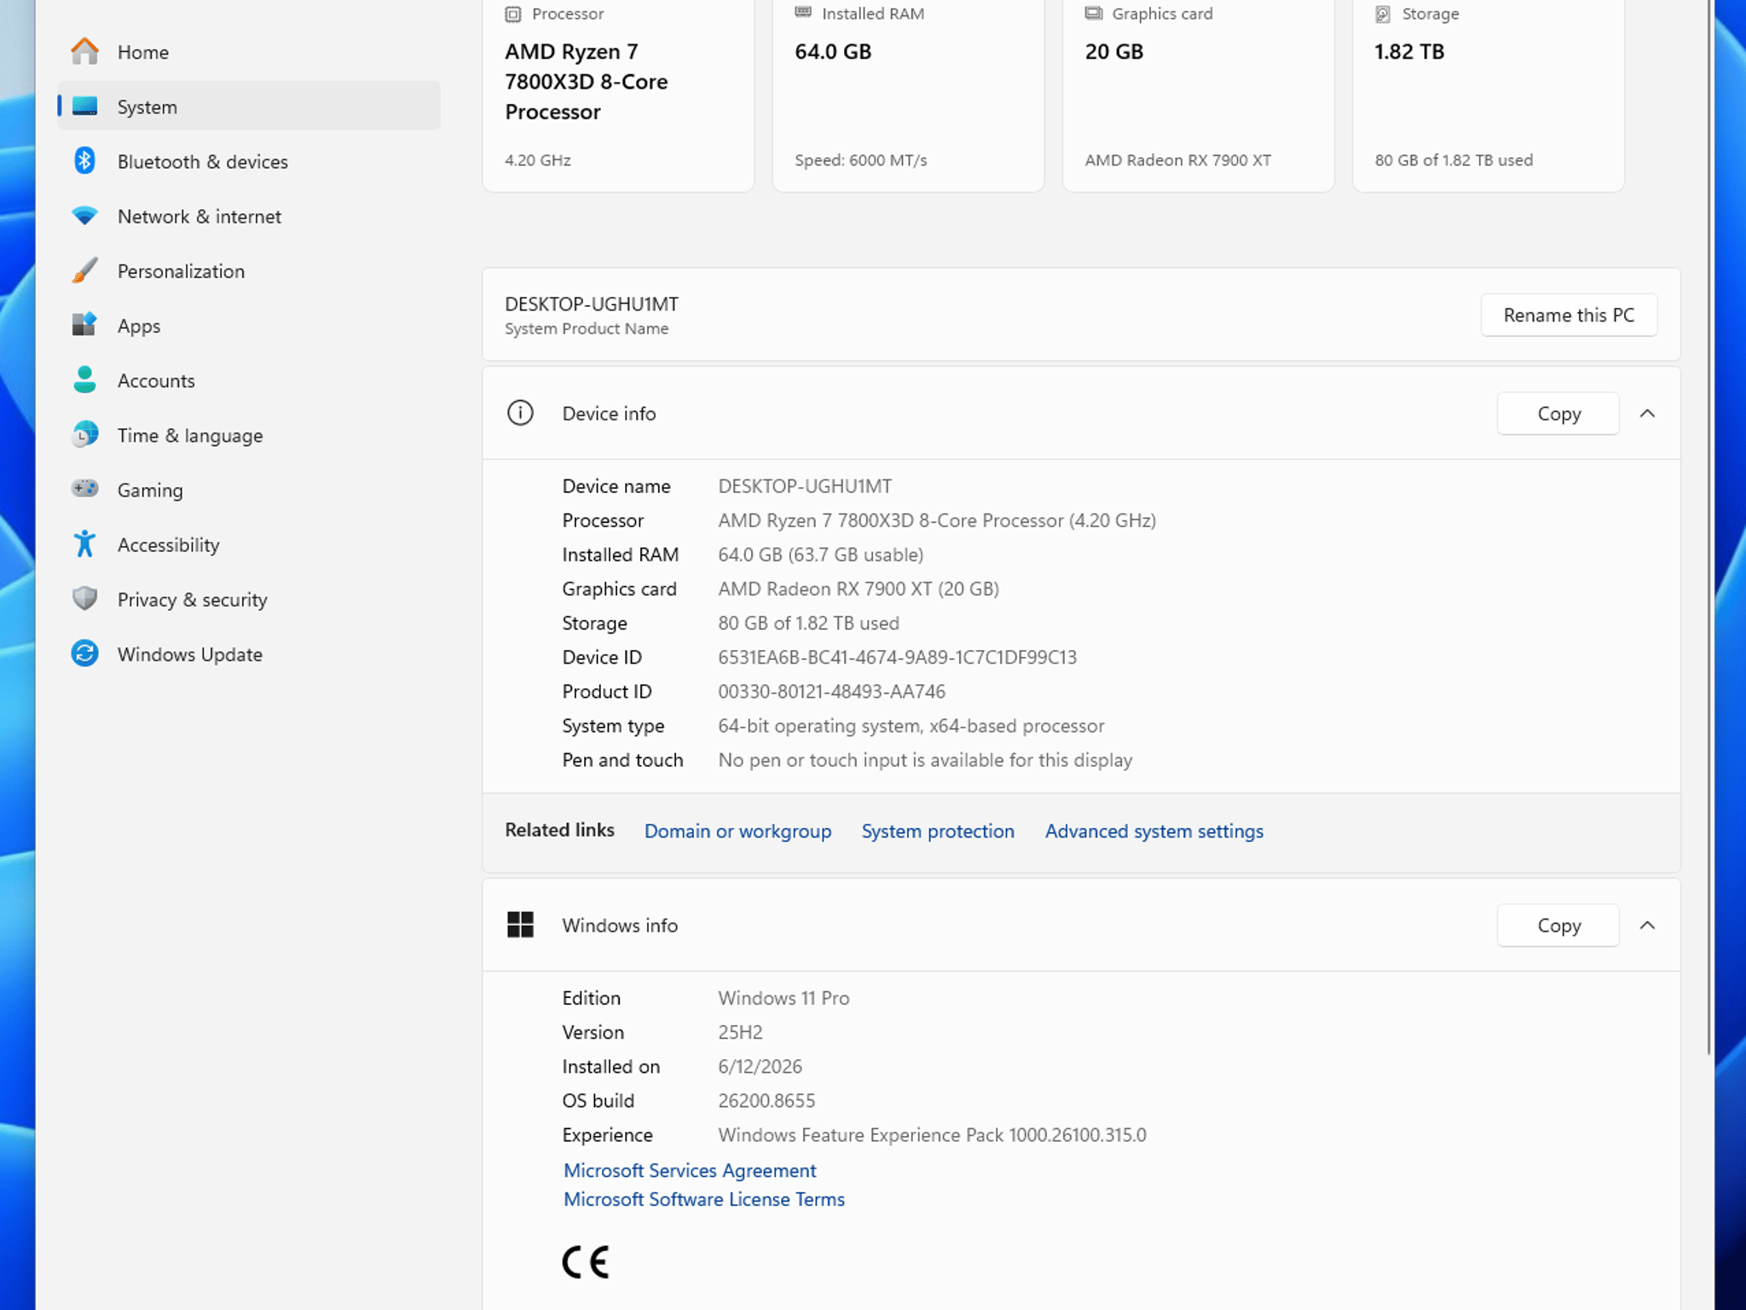
Task: Click OS build value 26200.8655
Action: pyautogui.click(x=766, y=1101)
